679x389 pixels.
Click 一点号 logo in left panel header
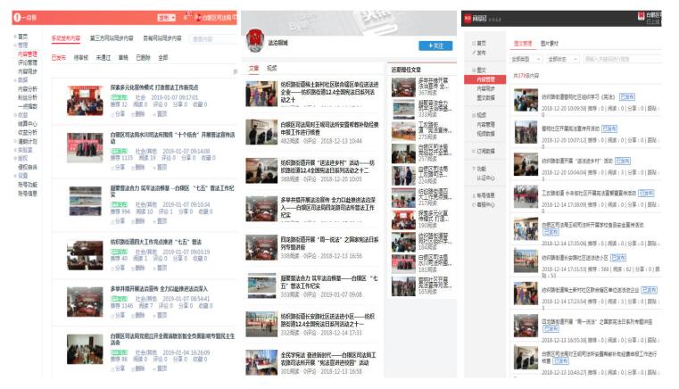(x=25, y=17)
